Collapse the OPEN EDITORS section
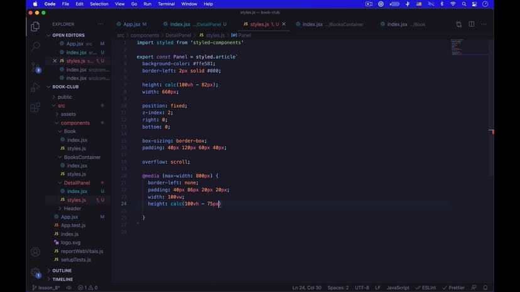The height and width of the screenshot is (292, 520). (68, 35)
